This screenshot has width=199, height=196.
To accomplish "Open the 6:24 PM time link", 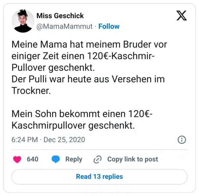I will pyautogui.click(x=24, y=140).
